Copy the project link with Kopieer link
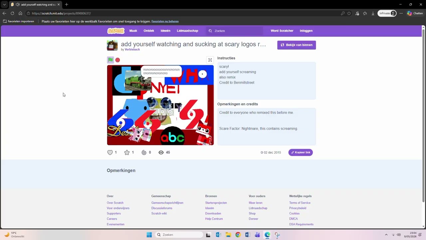Image resolution: width=426 pixels, height=240 pixels. pos(301,152)
